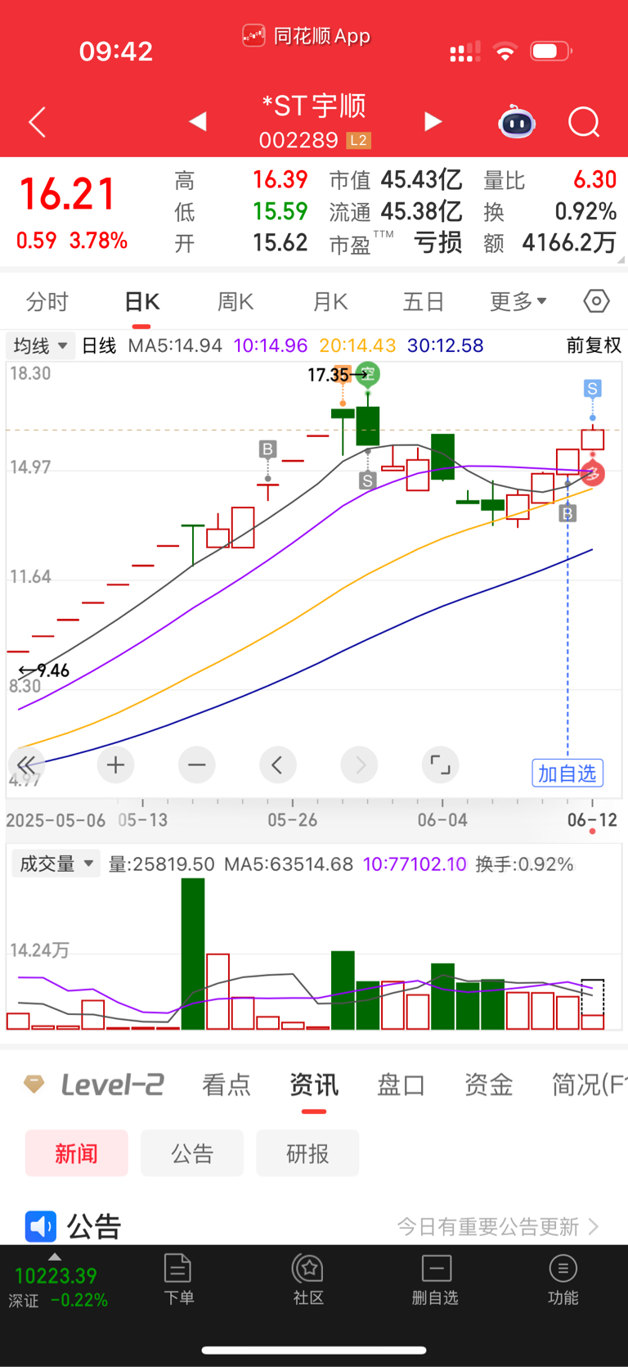
Task: Open the 简况 tab
Action: point(589,1085)
